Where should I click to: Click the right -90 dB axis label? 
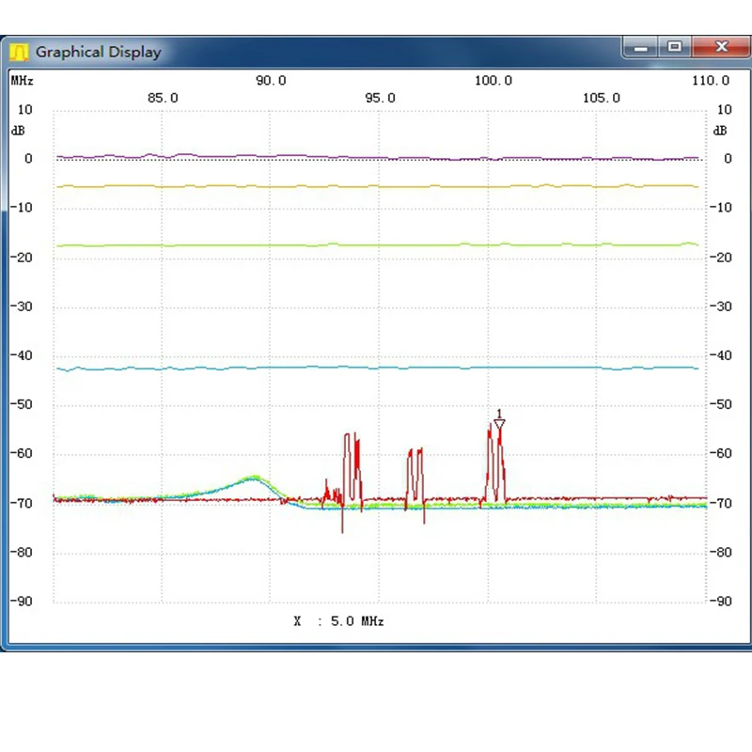pyautogui.click(x=721, y=601)
